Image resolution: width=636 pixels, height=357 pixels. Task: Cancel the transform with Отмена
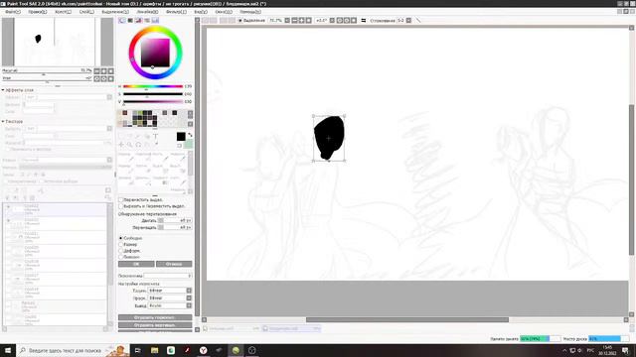point(174,264)
